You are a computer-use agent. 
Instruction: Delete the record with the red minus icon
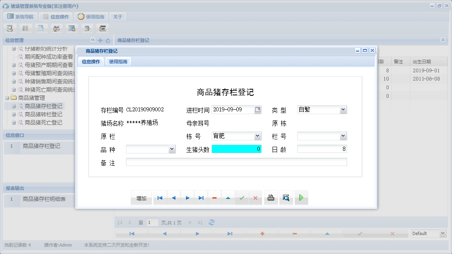tap(214, 198)
